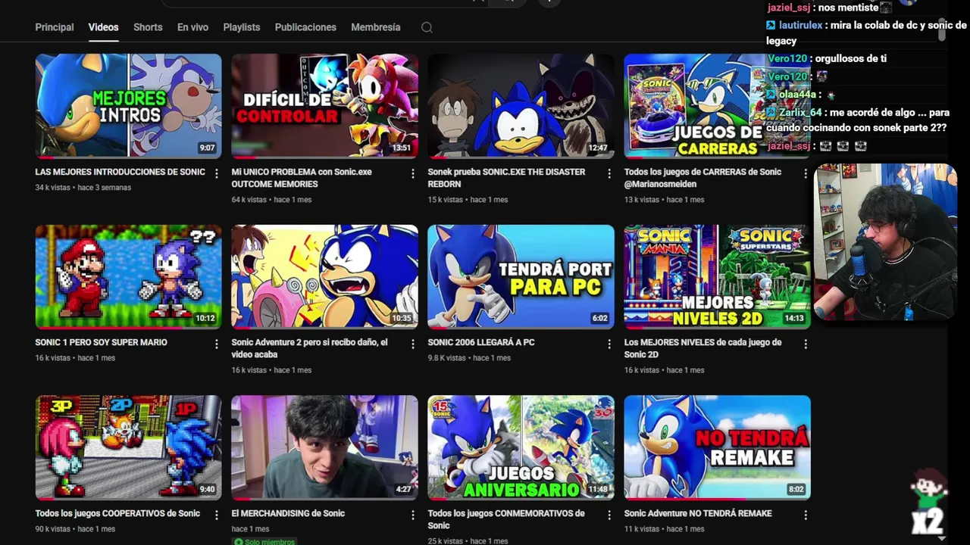
Task: Open the Publicaciones tab
Action: click(x=305, y=27)
